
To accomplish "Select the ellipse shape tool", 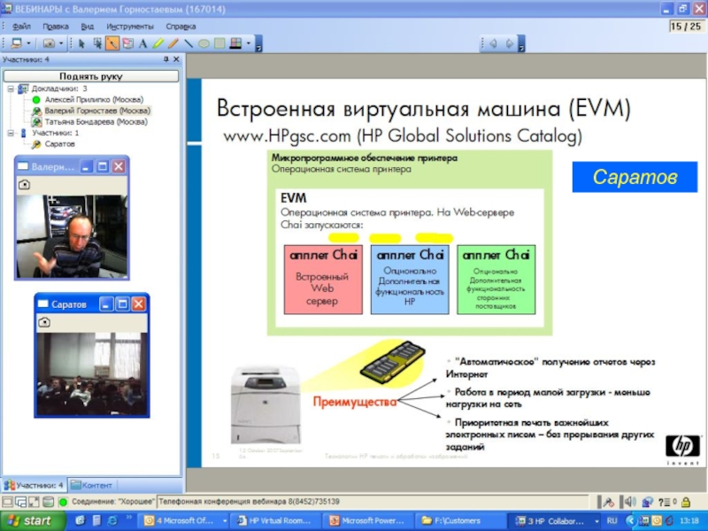I will click(x=204, y=42).
